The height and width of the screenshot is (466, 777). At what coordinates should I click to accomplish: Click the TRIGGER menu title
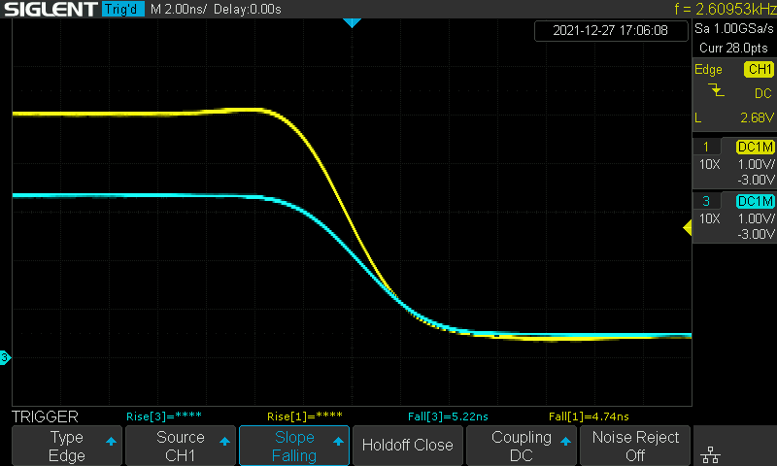click(x=45, y=417)
